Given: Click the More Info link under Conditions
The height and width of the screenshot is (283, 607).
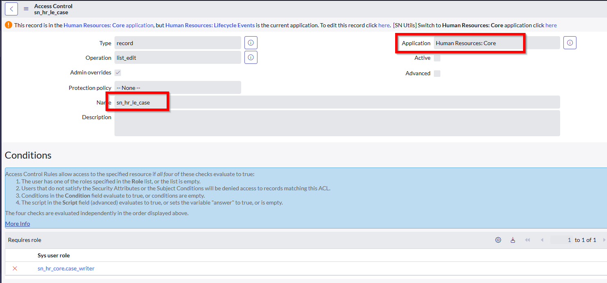Looking at the screenshot, I should coord(17,223).
